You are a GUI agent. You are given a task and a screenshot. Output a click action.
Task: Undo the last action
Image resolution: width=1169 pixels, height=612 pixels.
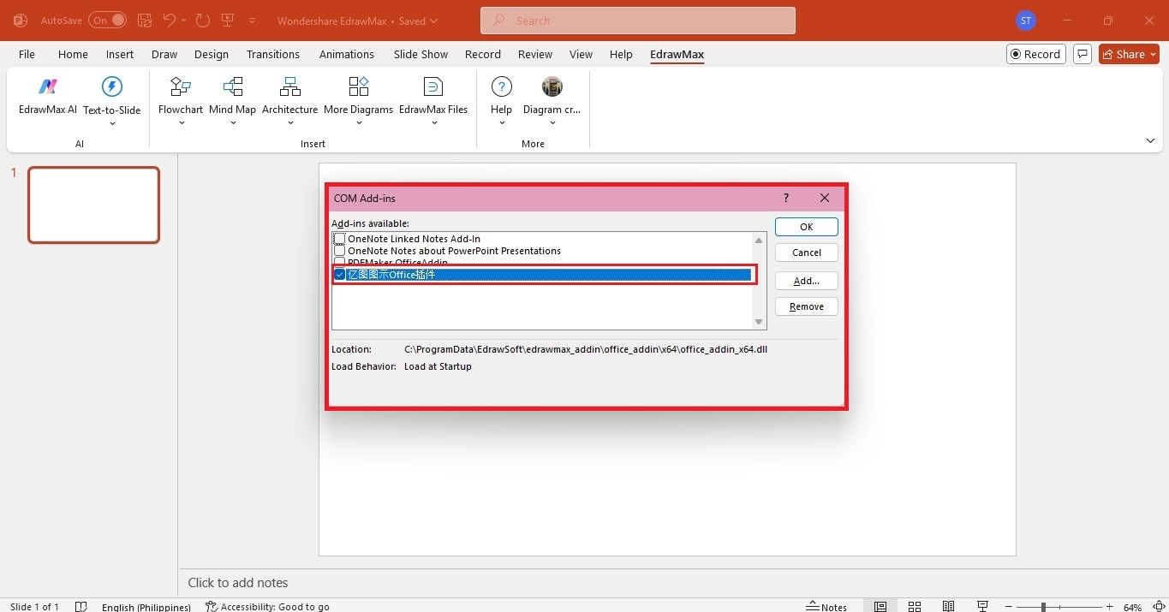(x=170, y=21)
